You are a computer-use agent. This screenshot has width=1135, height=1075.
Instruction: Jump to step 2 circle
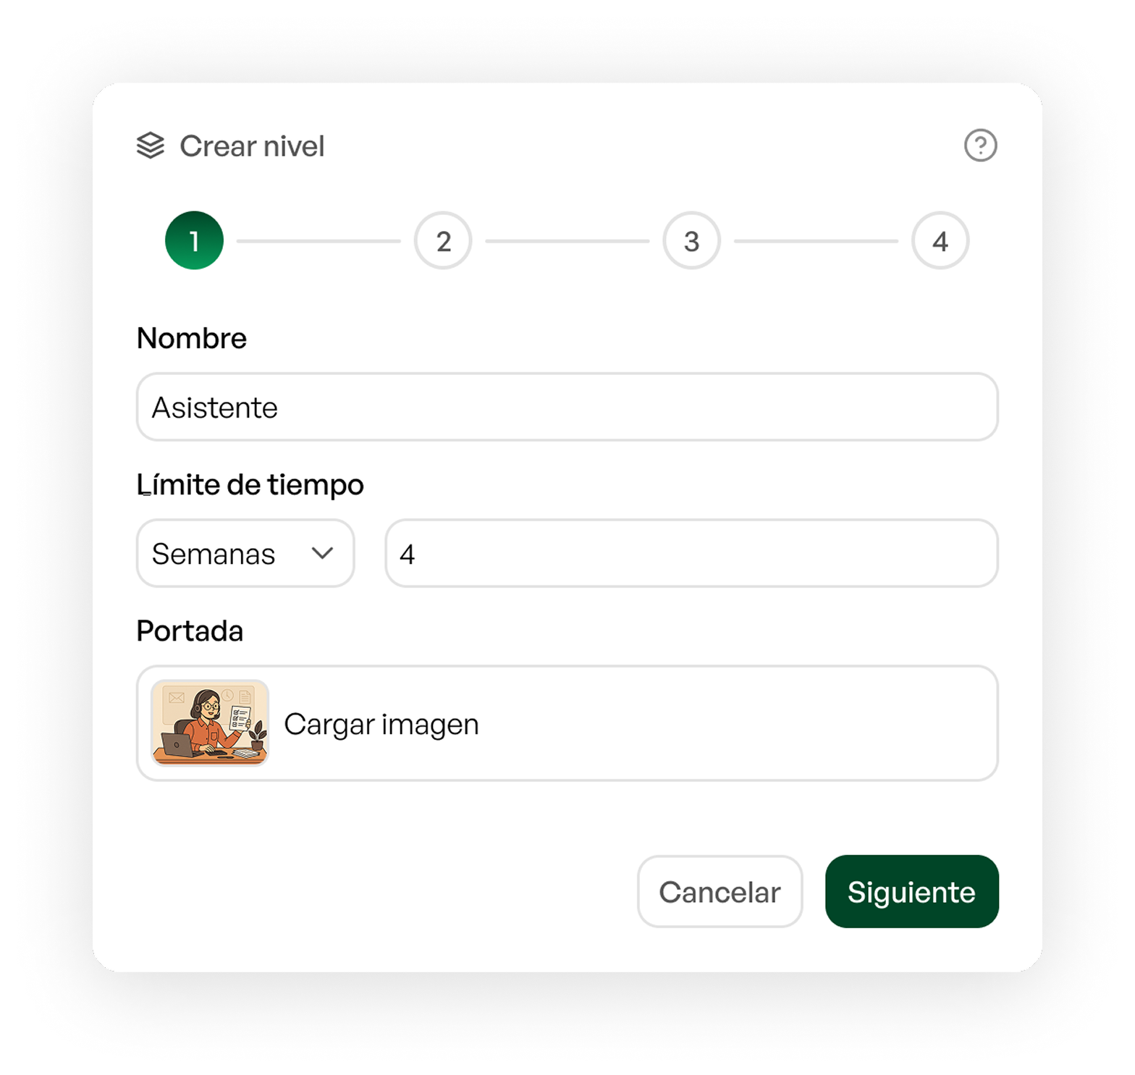pos(443,240)
